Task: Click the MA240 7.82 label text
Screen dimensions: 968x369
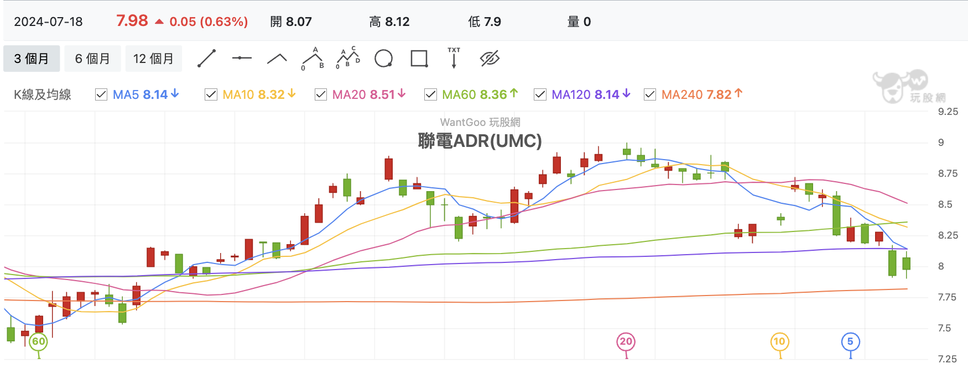Action: pyautogui.click(x=702, y=94)
